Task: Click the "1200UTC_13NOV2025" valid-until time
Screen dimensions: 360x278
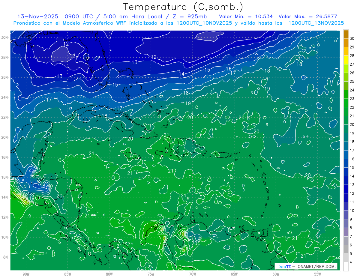Action: click(x=316, y=23)
